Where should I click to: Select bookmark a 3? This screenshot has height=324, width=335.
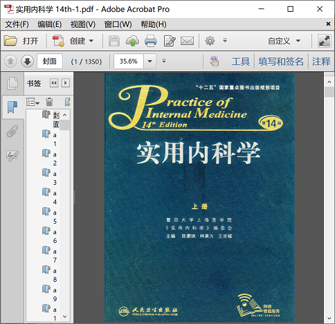[55, 178]
